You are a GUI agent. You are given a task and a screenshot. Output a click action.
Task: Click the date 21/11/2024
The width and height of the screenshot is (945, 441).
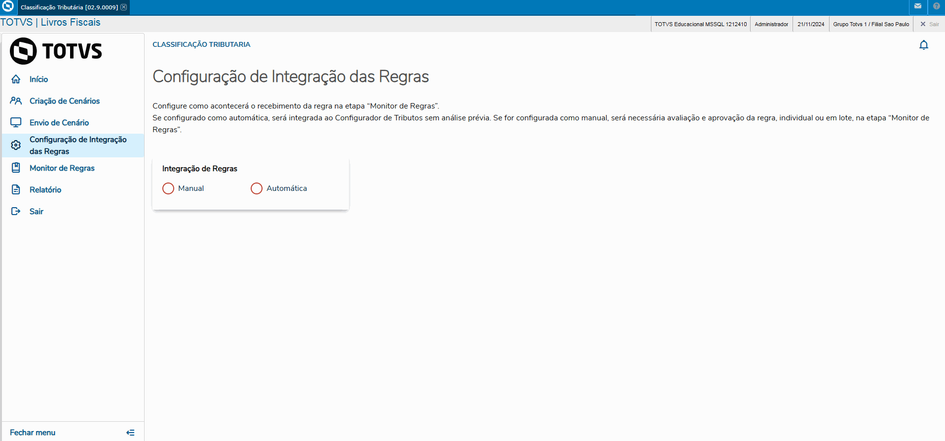811,24
